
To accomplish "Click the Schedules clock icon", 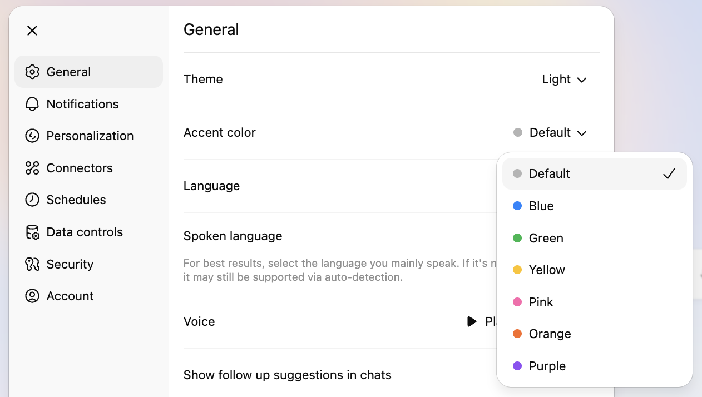I will point(32,200).
